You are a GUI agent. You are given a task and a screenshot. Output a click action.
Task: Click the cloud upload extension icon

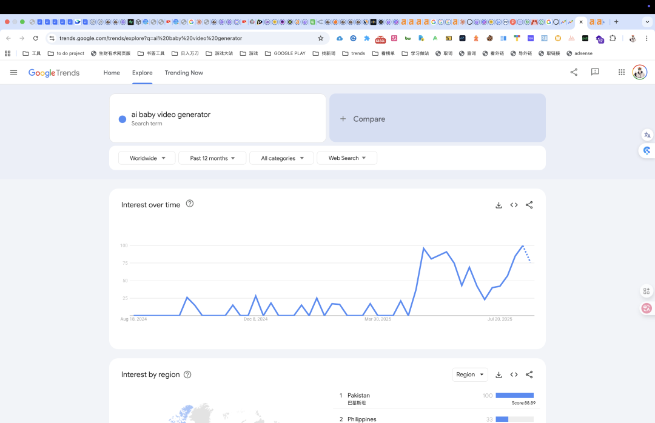point(340,38)
